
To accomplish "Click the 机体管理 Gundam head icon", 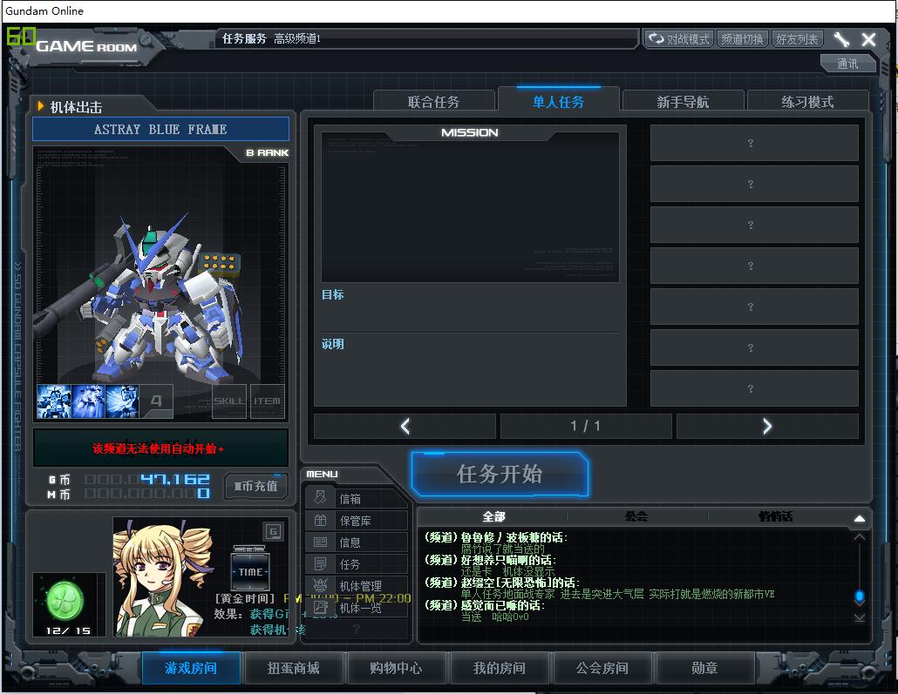I will pyautogui.click(x=320, y=585).
